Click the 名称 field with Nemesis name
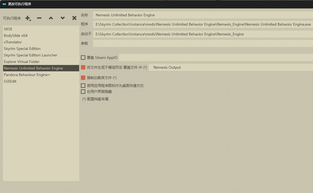313x193 pixels. pyautogui.click(x=203, y=15)
